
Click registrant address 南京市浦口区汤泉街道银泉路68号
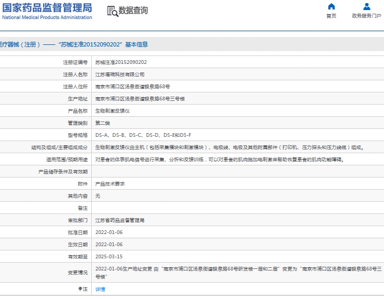click(132, 87)
